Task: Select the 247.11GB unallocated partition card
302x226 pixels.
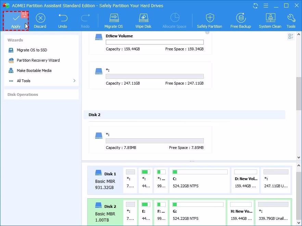Action: click(x=150, y=75)
